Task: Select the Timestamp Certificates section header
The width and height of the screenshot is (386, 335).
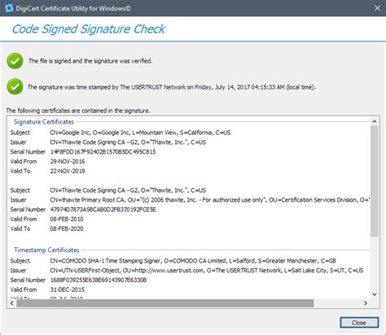Action: coord(46,250)
